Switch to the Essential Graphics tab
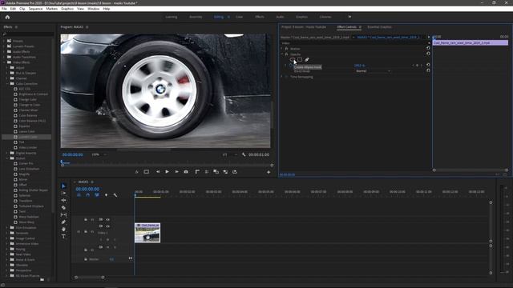Image resolution: width=513 pixels, height=288 pixels. (x=379, y=27)
